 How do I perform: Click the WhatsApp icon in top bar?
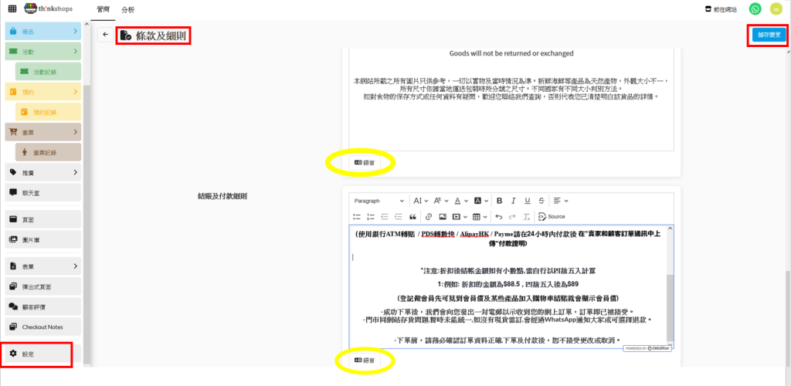[755, 9]
